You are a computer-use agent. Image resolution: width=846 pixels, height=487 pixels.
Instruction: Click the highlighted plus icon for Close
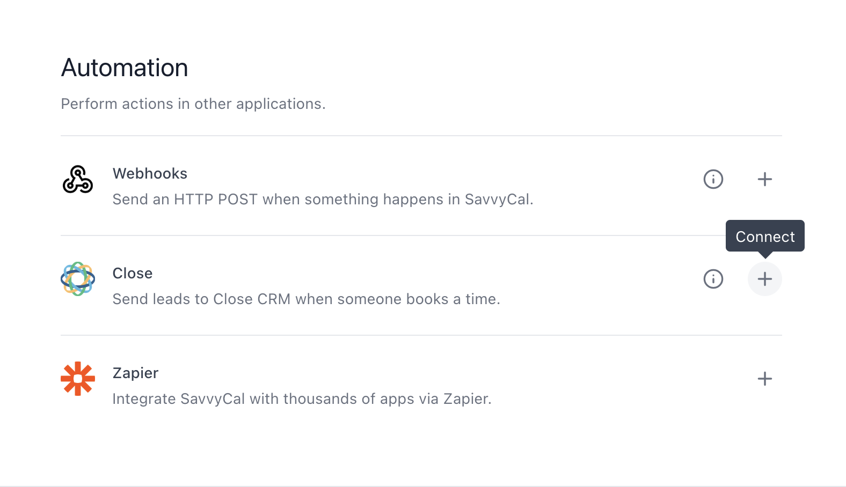pyautogui.click(x=765, y=279)
